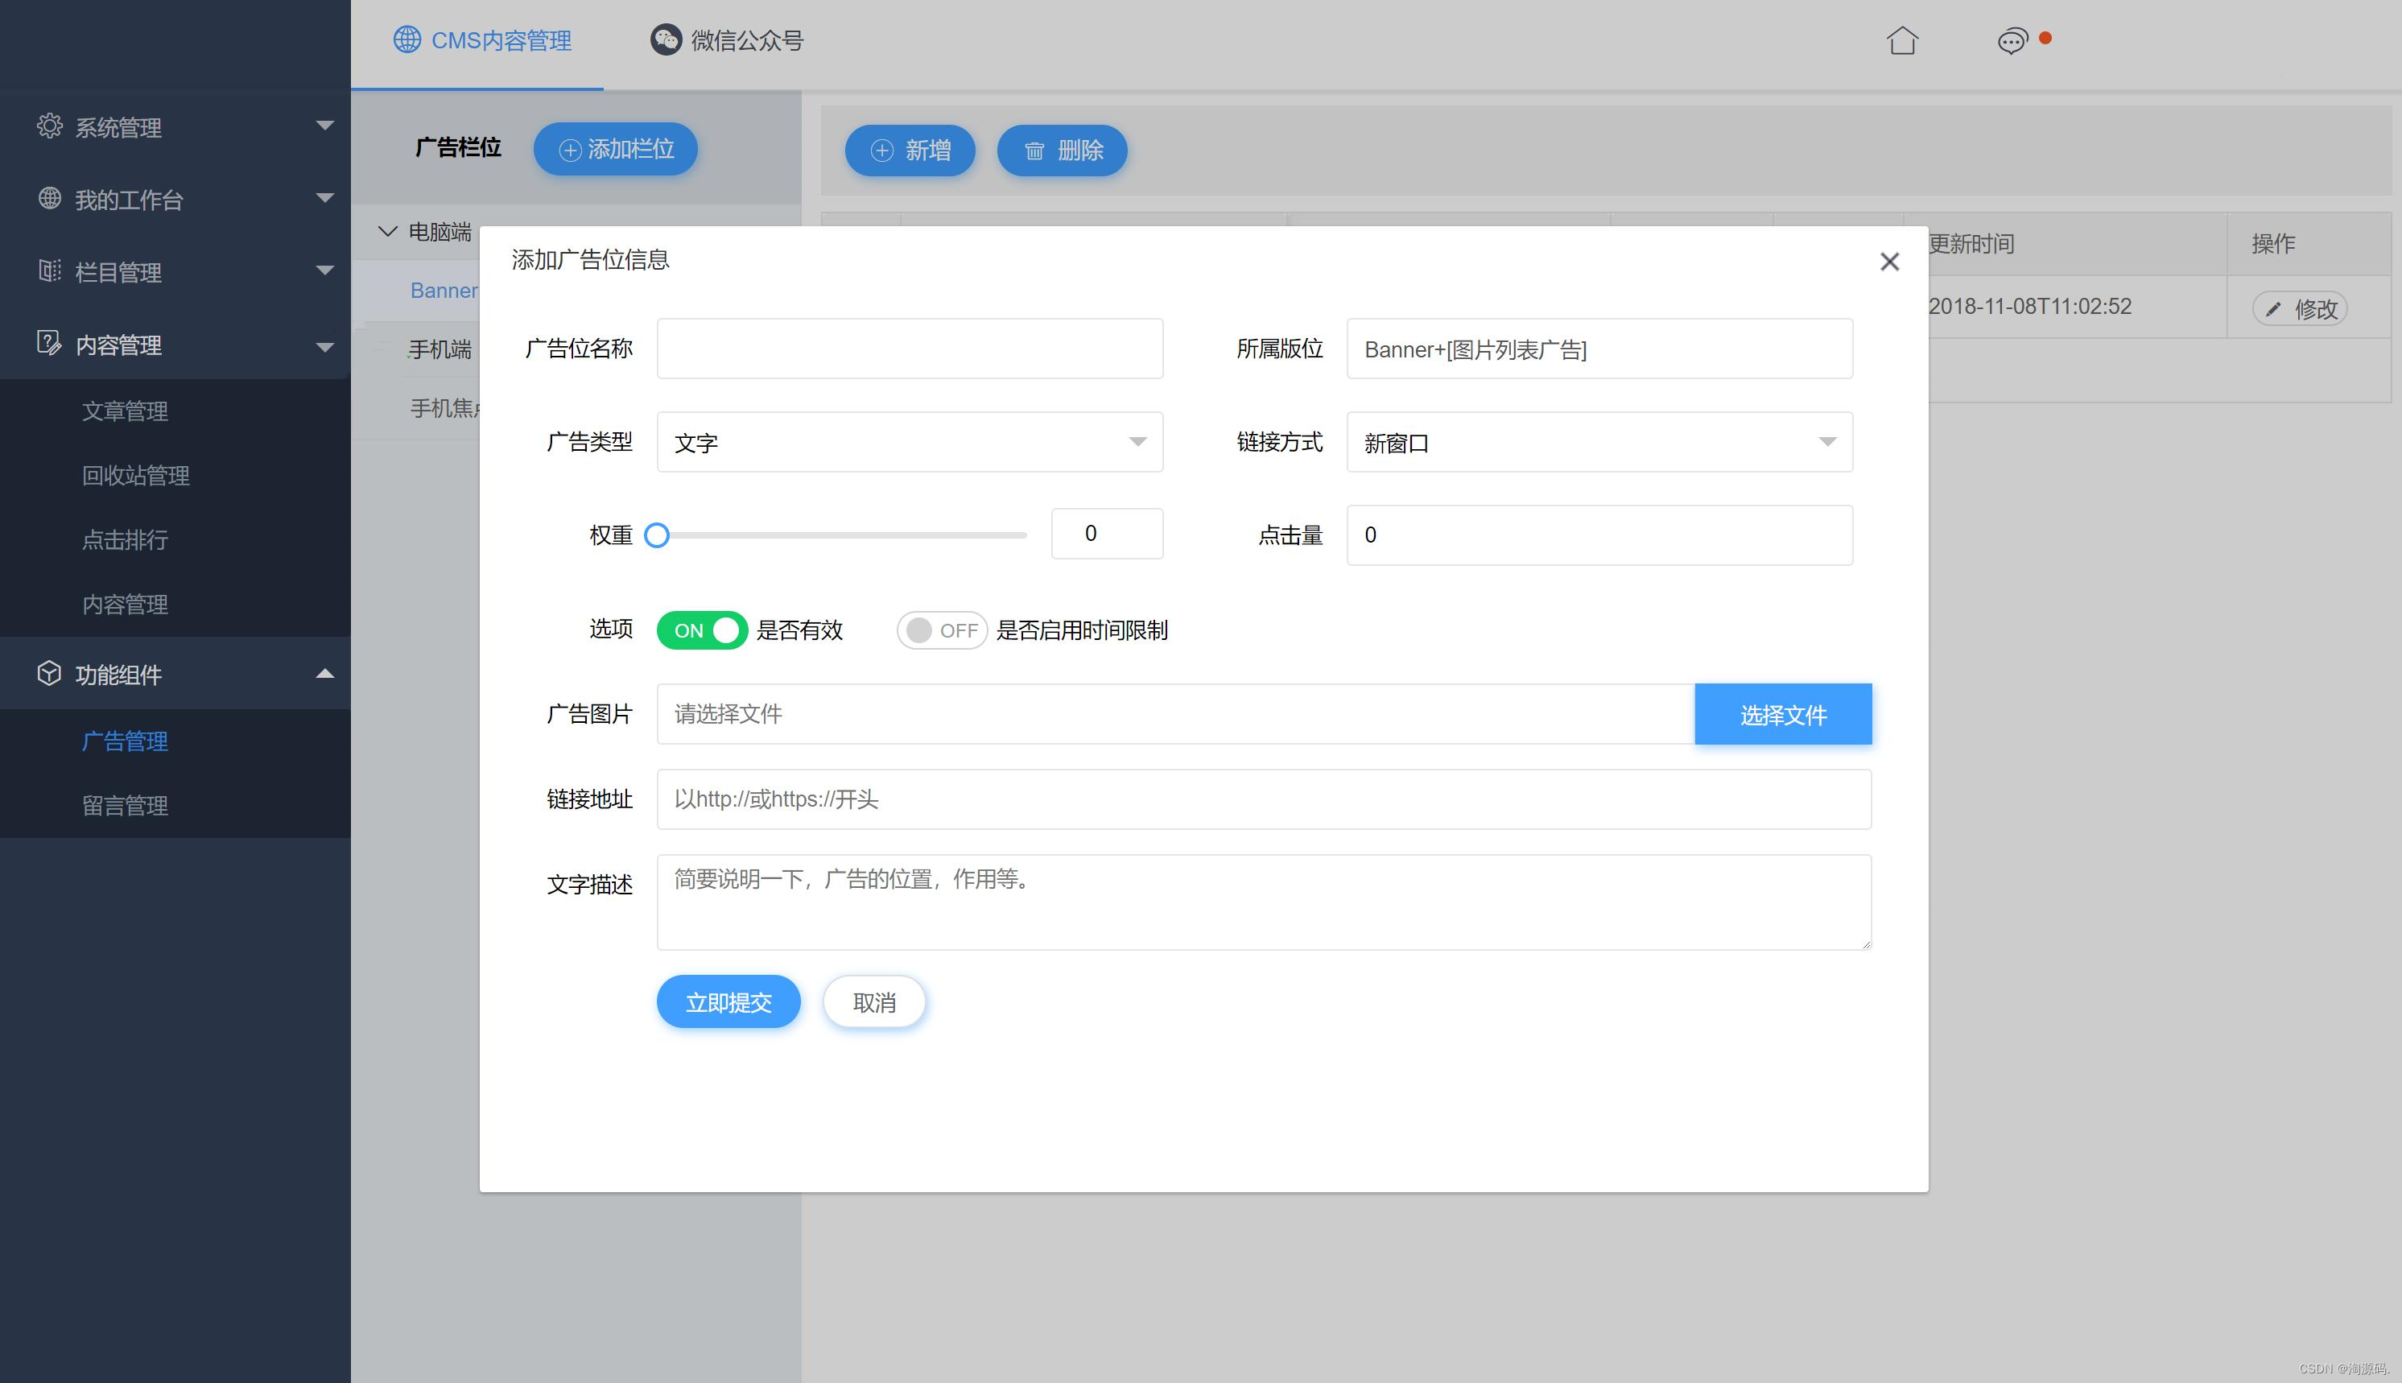
Task: Close the 添加广告位信息 dialog with X
Action: coord(1889,261)
